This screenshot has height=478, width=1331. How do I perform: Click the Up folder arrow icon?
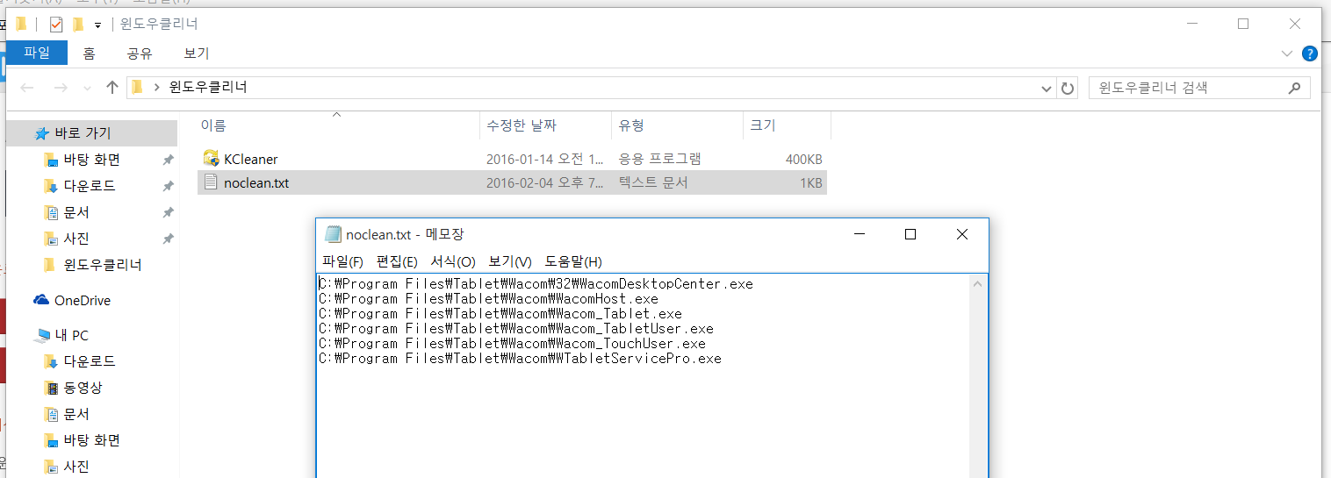click(112, 87)
